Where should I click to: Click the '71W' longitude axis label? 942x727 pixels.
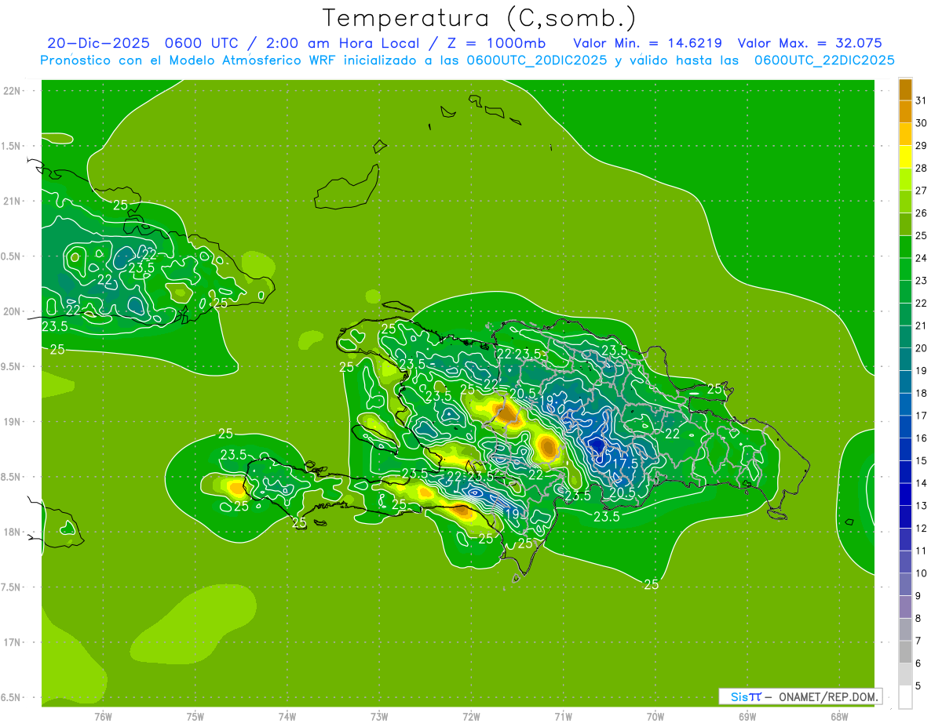(563, 717)
